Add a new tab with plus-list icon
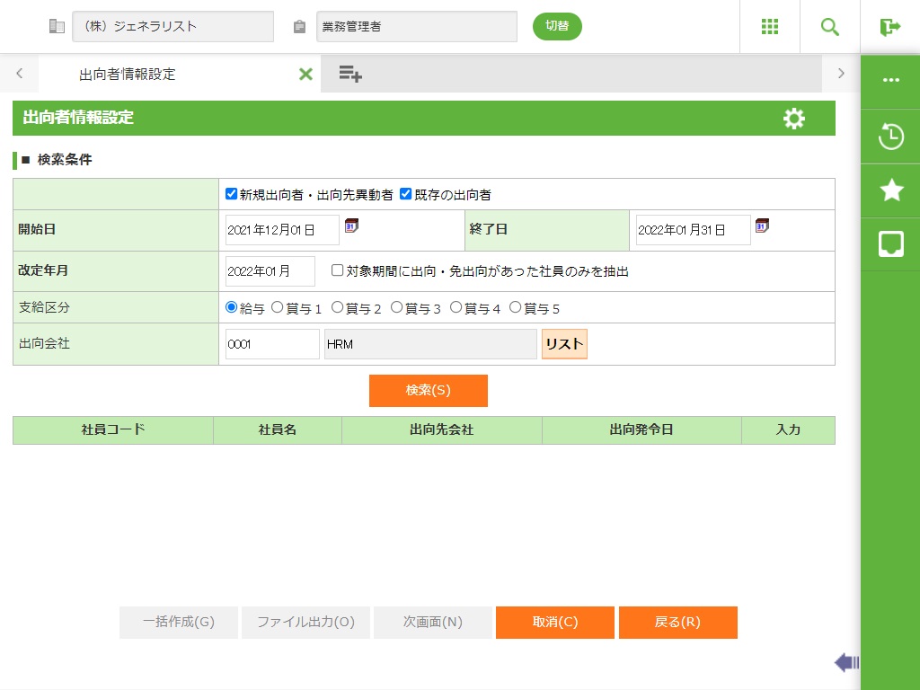Viewport: 920px width, 690px height. click(x=350, y=74)
